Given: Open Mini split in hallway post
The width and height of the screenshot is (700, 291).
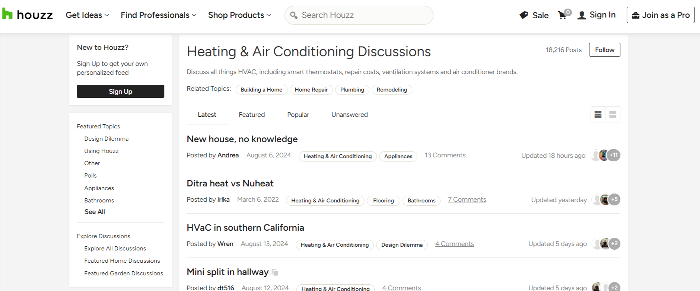Looking at the screenshot, I should [x=227, y=272].
